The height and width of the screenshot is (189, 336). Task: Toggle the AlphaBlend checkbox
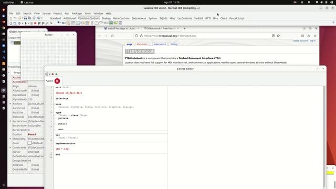tap(29, 95)
